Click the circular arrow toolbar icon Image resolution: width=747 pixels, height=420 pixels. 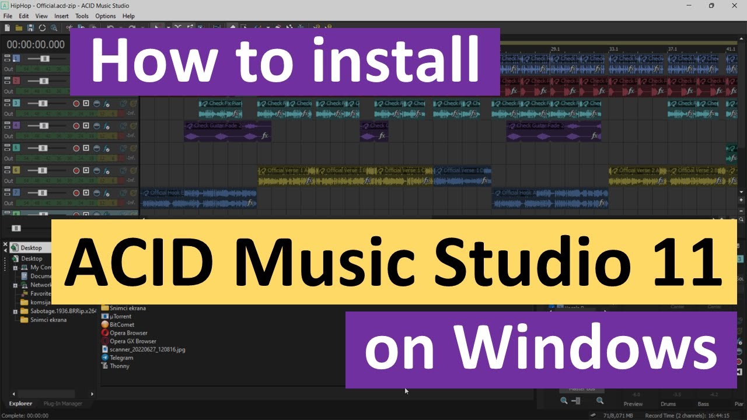coord(42,27)
